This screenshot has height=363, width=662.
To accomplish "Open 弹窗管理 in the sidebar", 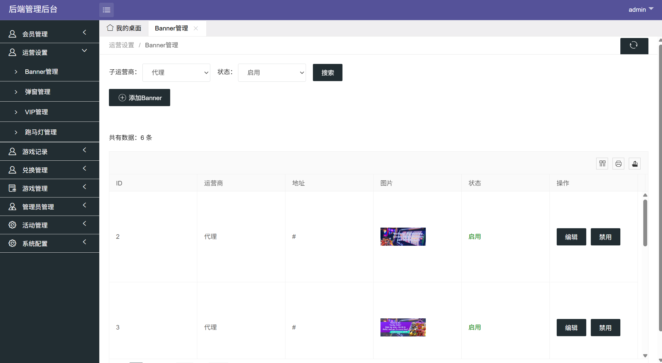I will point(38,92).
